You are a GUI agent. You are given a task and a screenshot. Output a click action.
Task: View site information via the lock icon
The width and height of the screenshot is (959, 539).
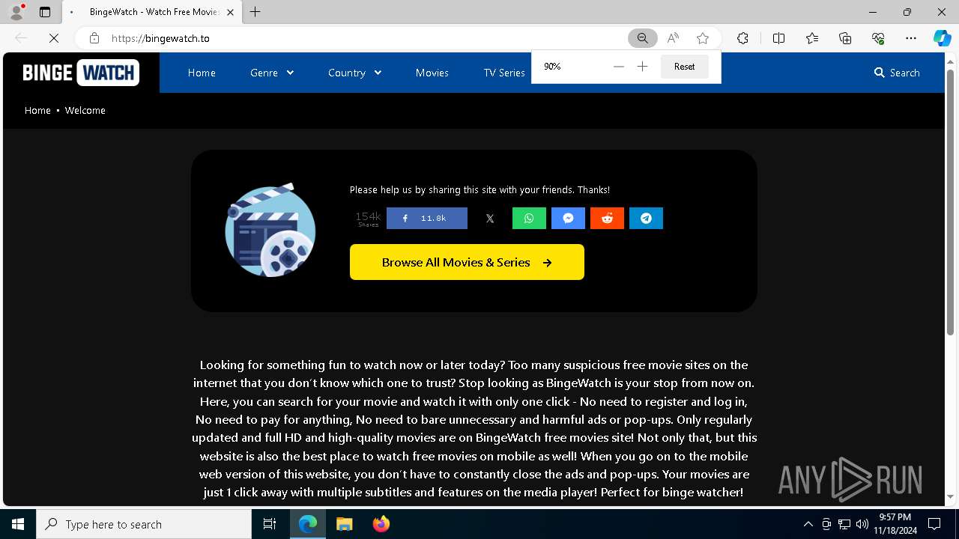click(94, 38)
